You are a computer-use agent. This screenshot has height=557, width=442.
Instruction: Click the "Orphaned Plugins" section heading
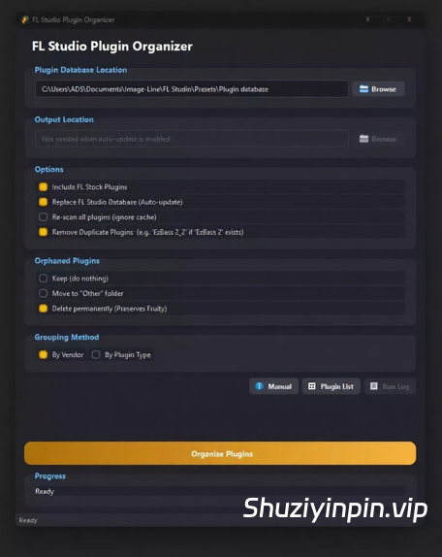pos(67,261)
